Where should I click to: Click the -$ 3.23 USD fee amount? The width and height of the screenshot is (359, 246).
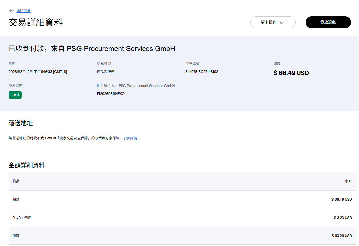[x=342, y=218]
